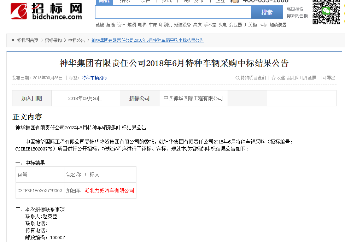Open 中标公告 breadcrumb

click(x=77, y=40)
